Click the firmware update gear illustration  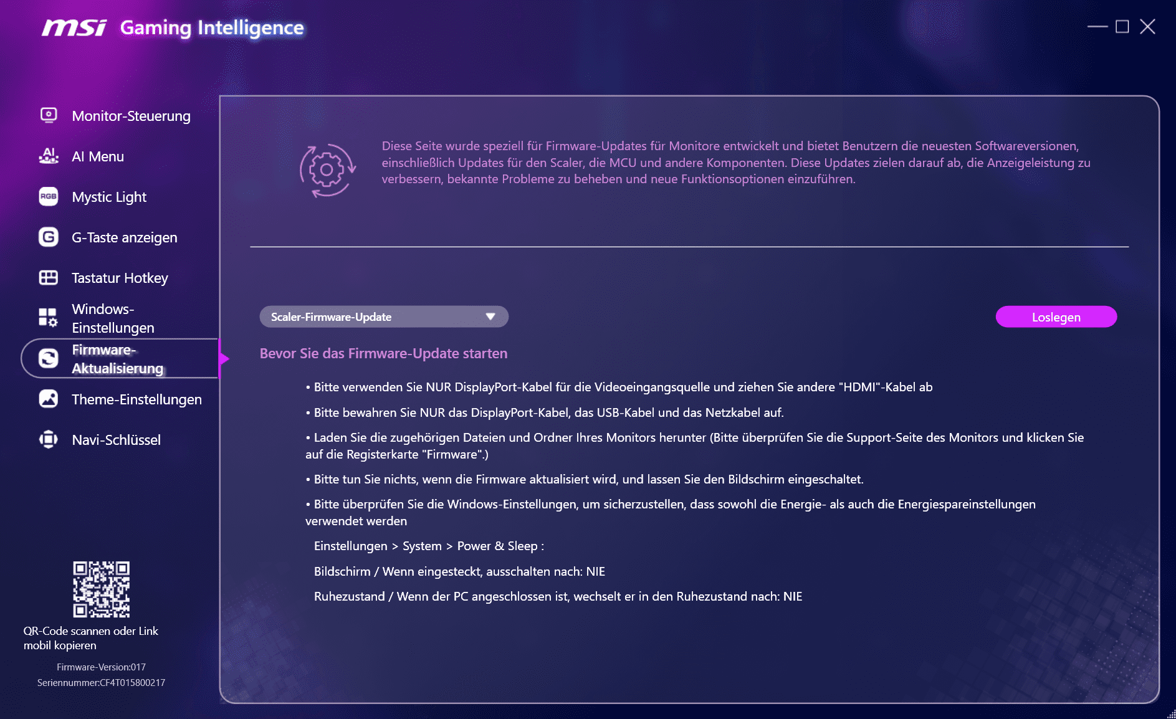tap(327, 170)
